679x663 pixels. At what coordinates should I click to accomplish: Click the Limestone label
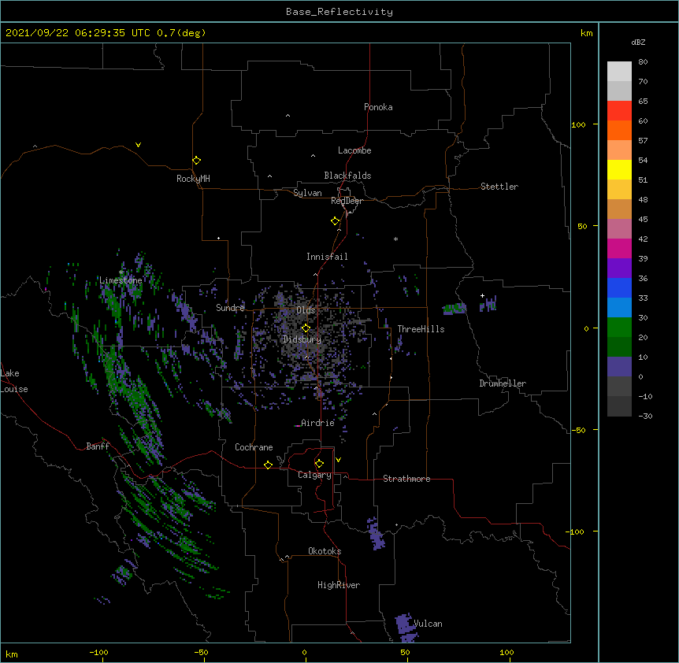pos(121,280)
